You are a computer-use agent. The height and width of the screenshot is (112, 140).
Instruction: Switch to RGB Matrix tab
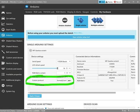(61, 12)
